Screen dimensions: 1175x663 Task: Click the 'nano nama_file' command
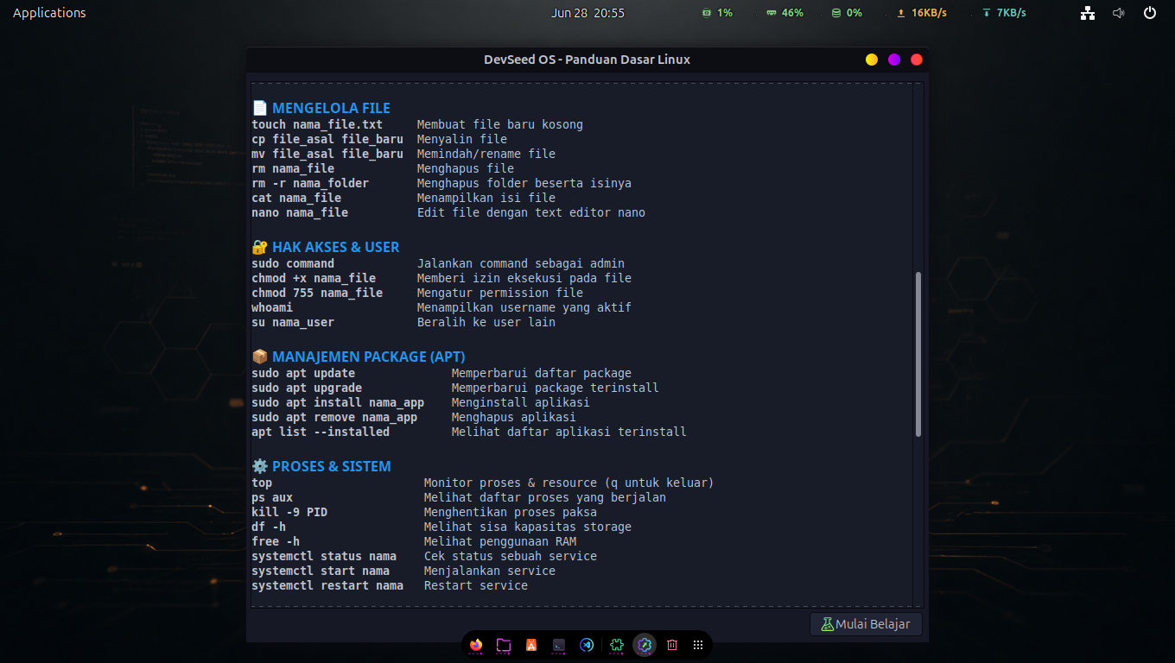point(300,212)
